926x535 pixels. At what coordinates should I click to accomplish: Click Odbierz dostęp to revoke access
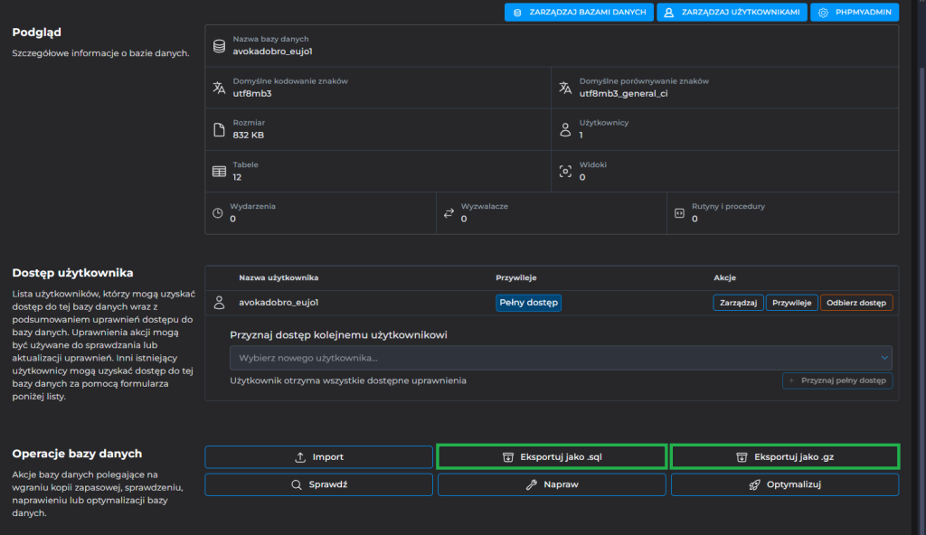855,303
